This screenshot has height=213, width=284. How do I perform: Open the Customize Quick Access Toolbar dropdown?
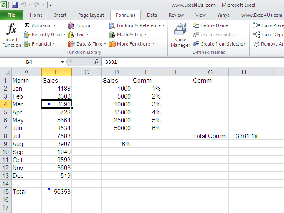51,5
